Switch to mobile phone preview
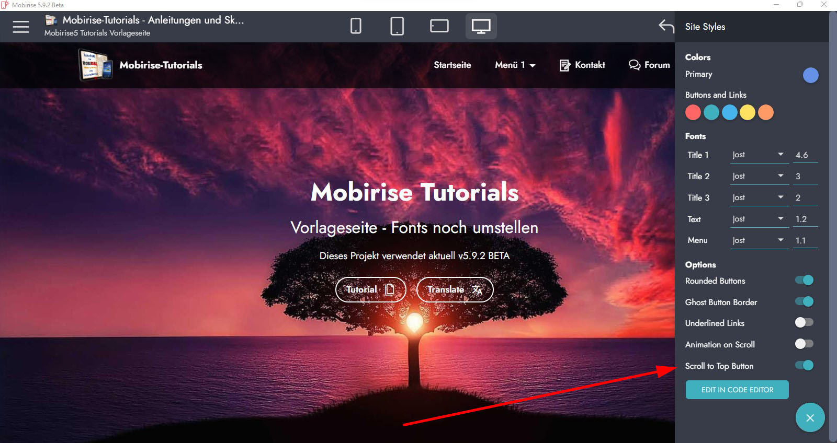 (x=356, y=26)
